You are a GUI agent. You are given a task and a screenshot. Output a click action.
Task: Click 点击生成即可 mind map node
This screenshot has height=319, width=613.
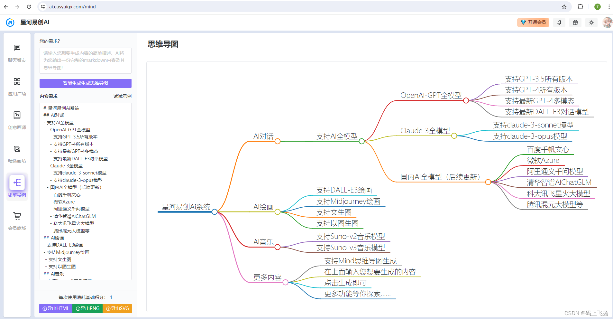pyautogui.click(x=345, y=283)
